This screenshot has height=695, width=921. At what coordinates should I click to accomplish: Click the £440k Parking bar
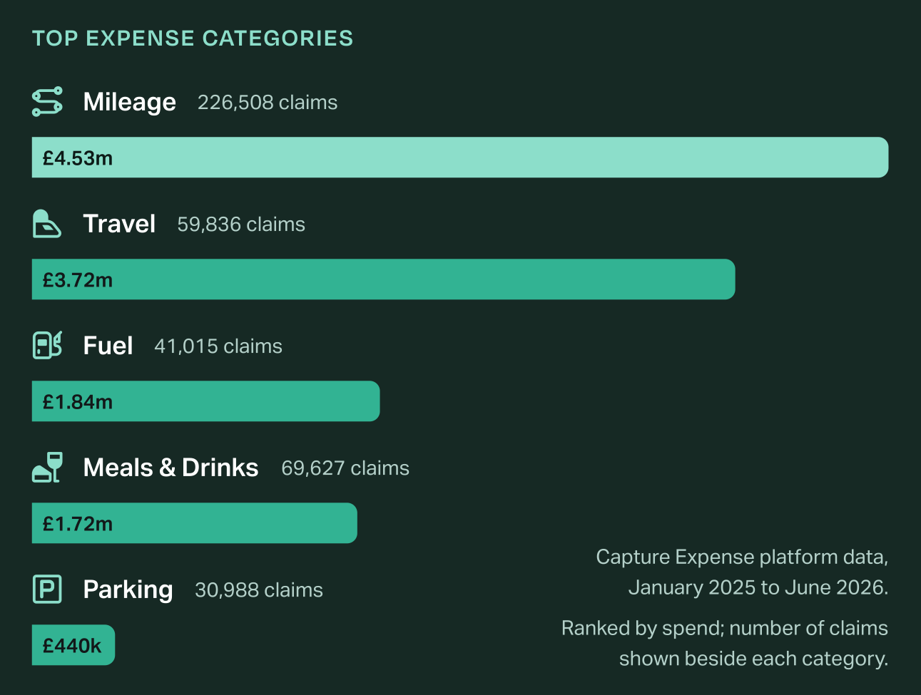click(73, 645)
